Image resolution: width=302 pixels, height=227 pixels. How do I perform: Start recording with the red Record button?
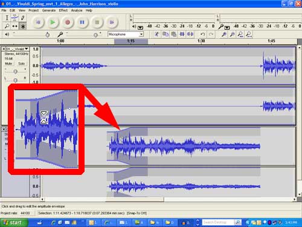click(68, 22)
